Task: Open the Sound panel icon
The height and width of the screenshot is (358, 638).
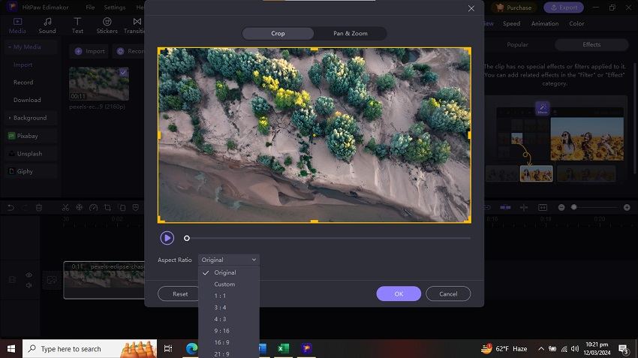Action: 47,26
